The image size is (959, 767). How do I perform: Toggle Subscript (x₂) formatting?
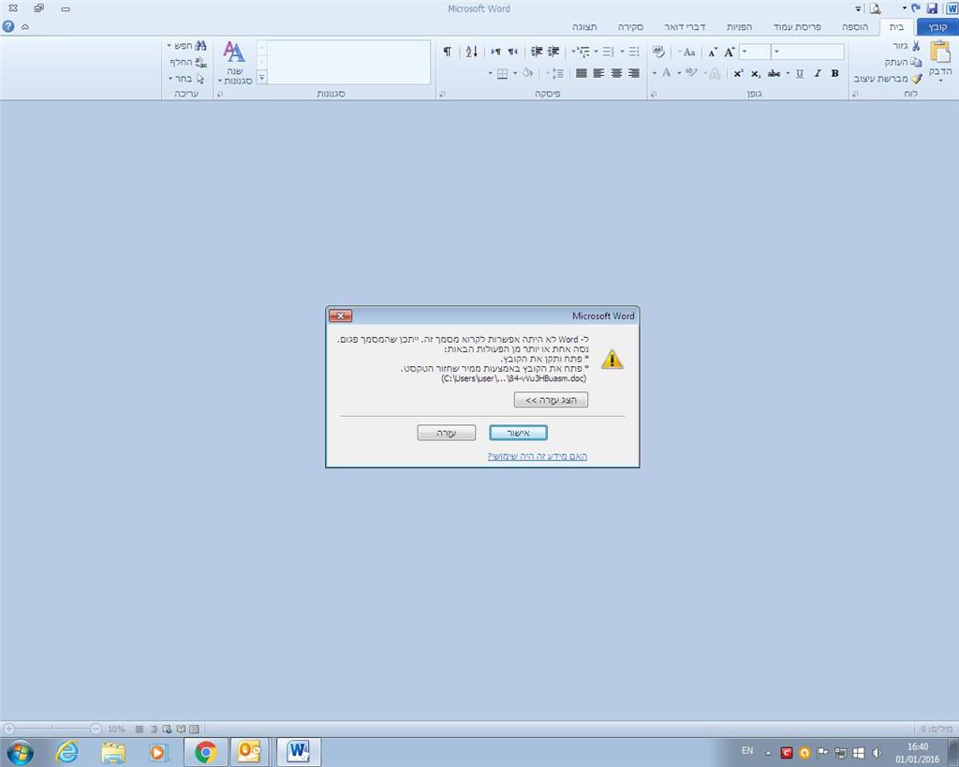[756, 73]
